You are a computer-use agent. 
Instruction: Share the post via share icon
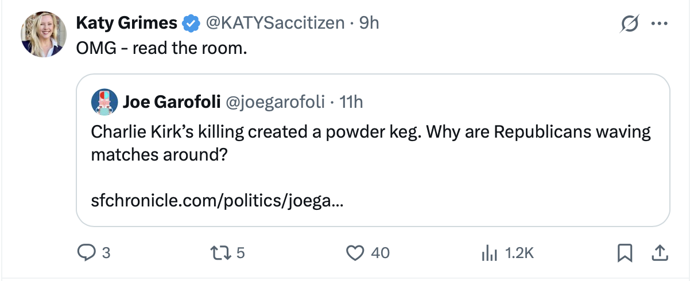click(660, 252)
